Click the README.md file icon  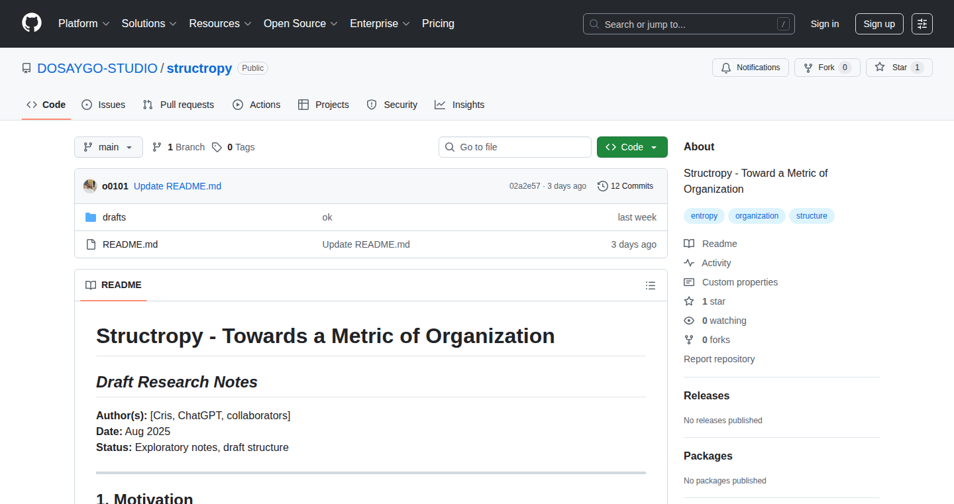(x=91, y=244)
